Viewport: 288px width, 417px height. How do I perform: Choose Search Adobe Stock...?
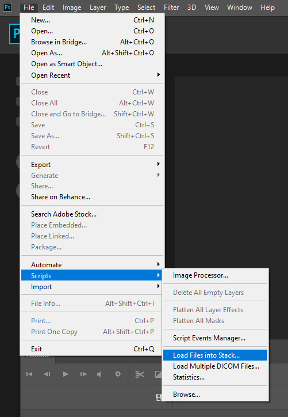[92, 214]
